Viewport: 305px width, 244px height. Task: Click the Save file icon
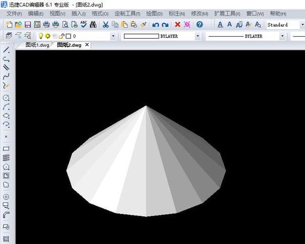point(28,24)
